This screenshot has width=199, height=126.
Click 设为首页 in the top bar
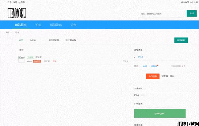tap(185, 2)
